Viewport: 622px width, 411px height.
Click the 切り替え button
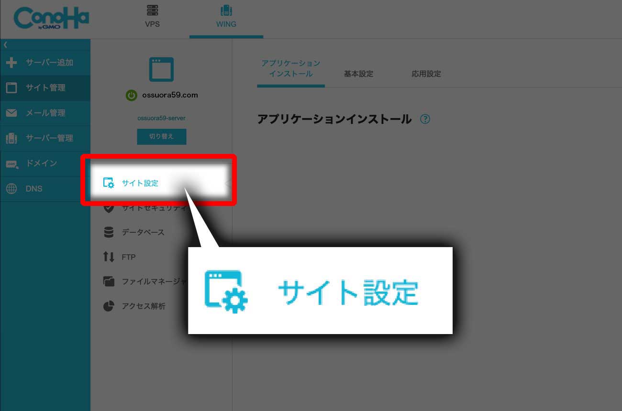click(x=161, y=136)
